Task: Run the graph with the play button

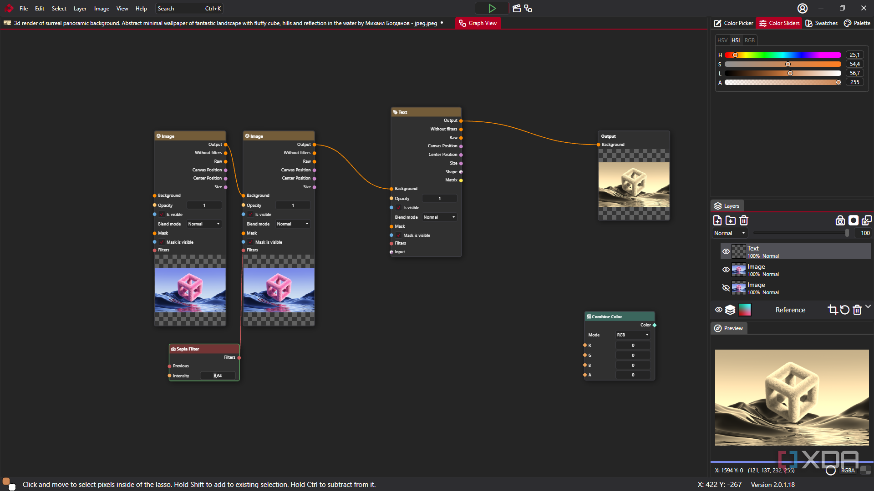Action: pos(492,8)
